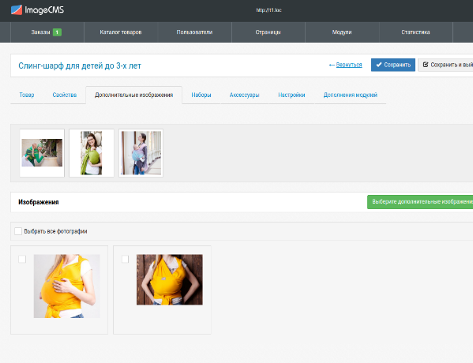Click the http://t1.loc site link

coord(268,10)
